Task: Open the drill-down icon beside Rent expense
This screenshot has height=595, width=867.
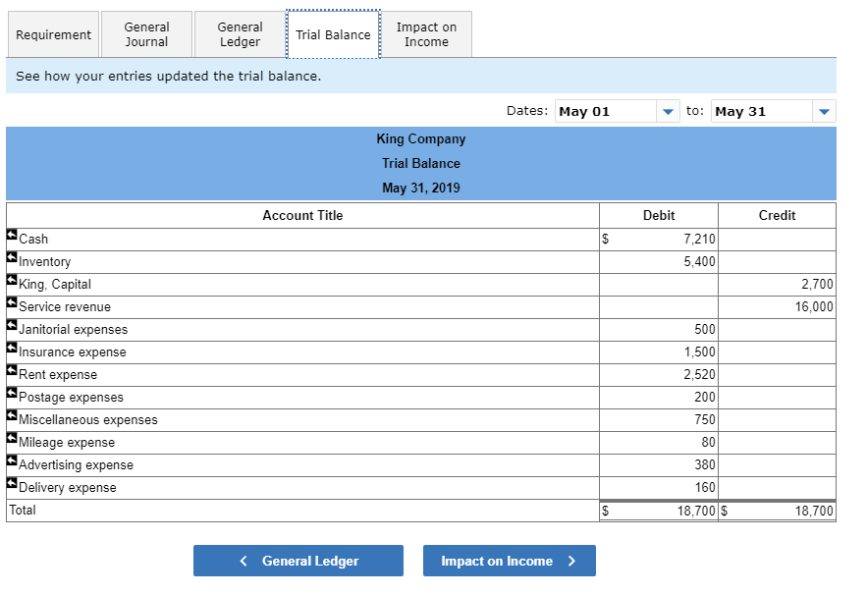Action: point(12,369)
